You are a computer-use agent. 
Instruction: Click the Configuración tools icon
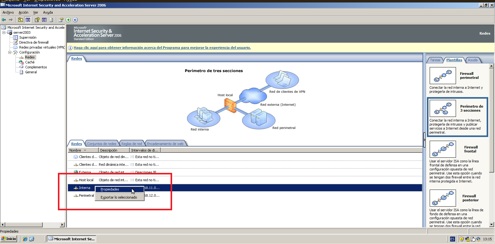click(x=15, y=52)
